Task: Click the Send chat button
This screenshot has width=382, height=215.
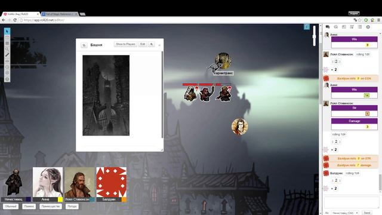Action: coord(367,213)
